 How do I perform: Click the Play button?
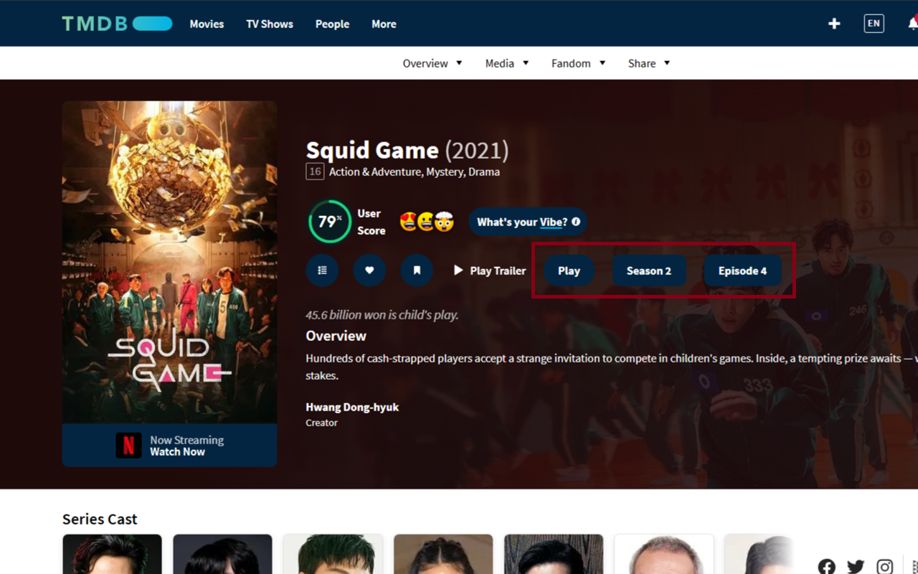coord(569,270)
